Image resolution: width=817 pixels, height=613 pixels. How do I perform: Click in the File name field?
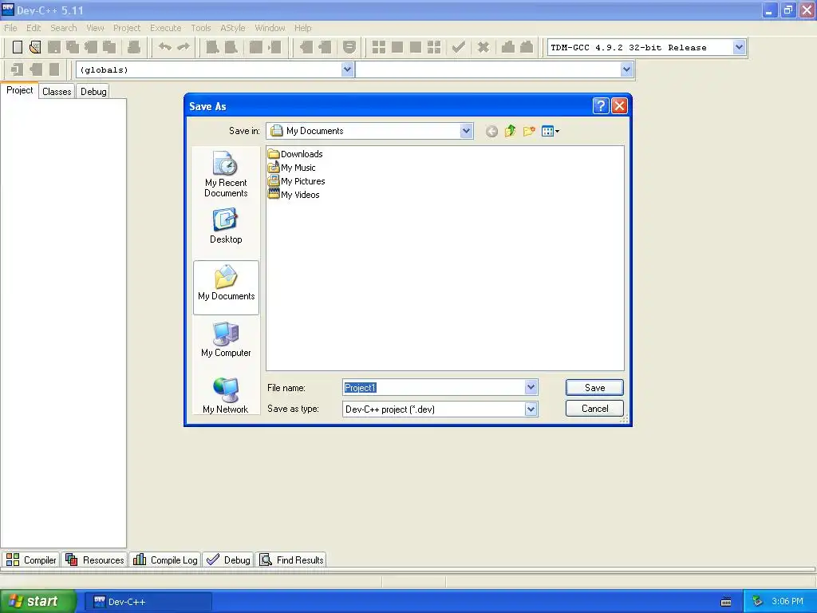coord(433,387)
